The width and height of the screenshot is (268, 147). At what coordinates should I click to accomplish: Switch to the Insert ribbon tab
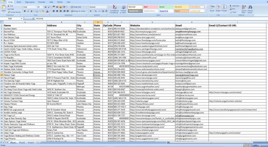pos(19,2)
